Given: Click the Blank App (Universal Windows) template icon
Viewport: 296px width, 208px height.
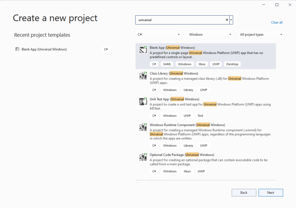Looking at the screenshot, I should pyautogui.click(x=143, y=49).
